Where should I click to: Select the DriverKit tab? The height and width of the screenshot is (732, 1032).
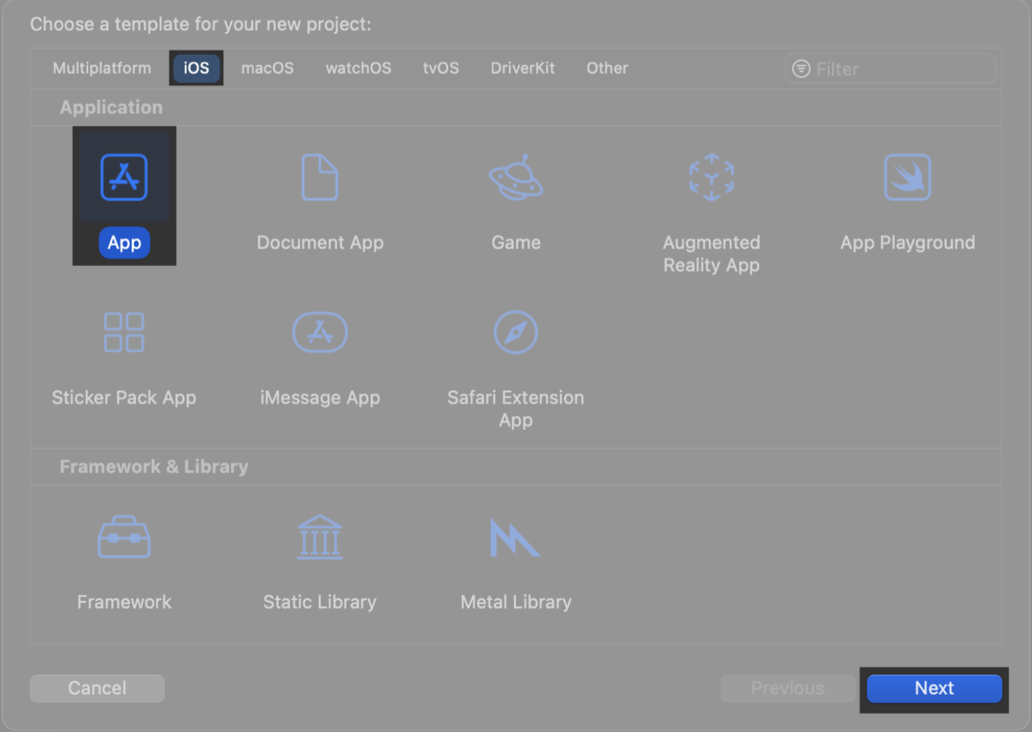click(x=523, y=68)
